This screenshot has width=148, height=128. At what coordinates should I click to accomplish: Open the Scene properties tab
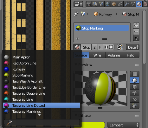pyautogui.click(x=101, y=4)
